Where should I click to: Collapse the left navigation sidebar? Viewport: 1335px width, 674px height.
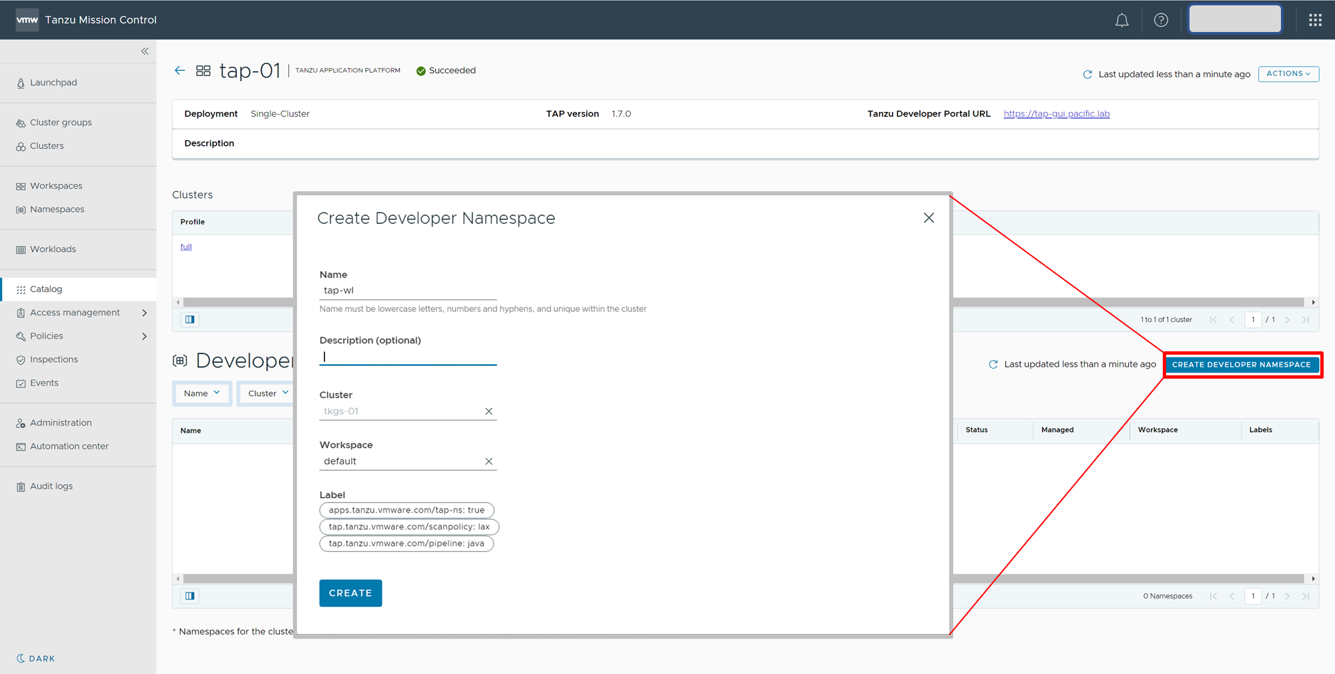(145, 51)
